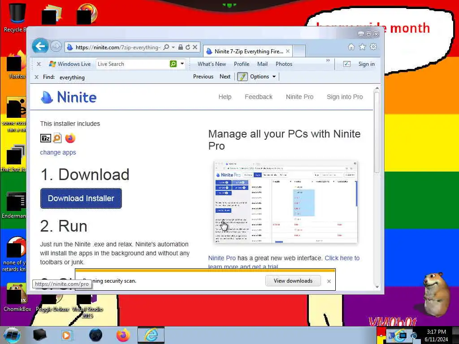Open media player from the taskbar

[66, 335]
